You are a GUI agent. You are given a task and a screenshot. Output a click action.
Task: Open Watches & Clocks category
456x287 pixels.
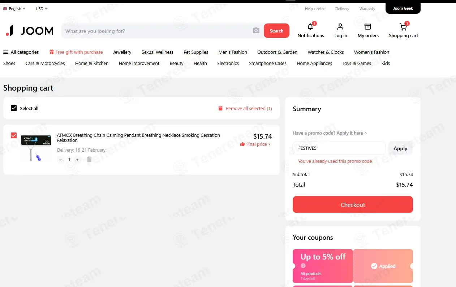pyautogui.click(x=326, y=52)
